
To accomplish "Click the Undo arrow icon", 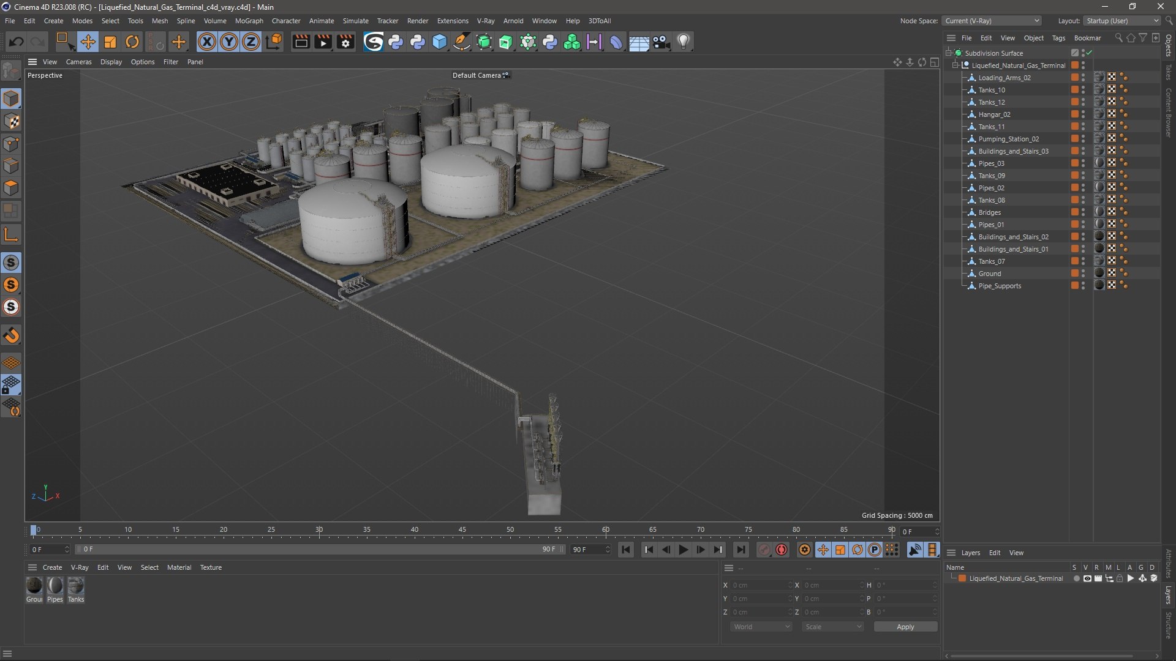I will (x=17, y=42).
